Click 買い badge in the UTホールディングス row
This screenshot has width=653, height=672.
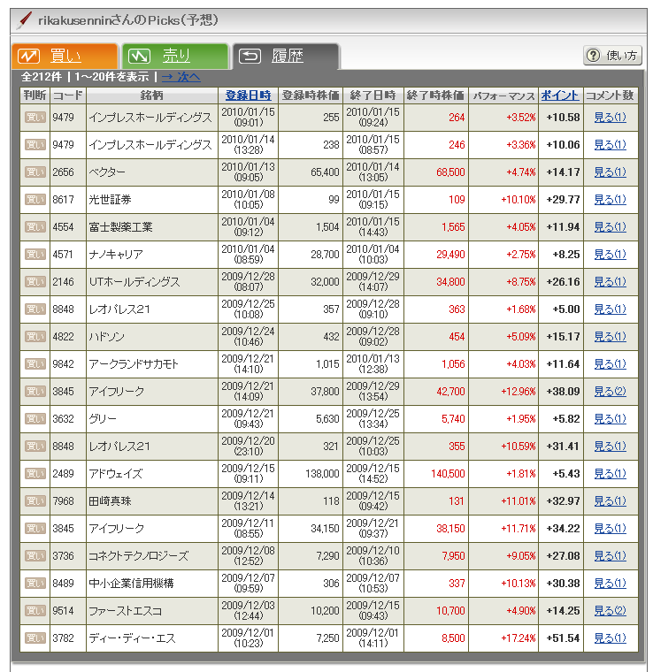(x=35, y=282)
